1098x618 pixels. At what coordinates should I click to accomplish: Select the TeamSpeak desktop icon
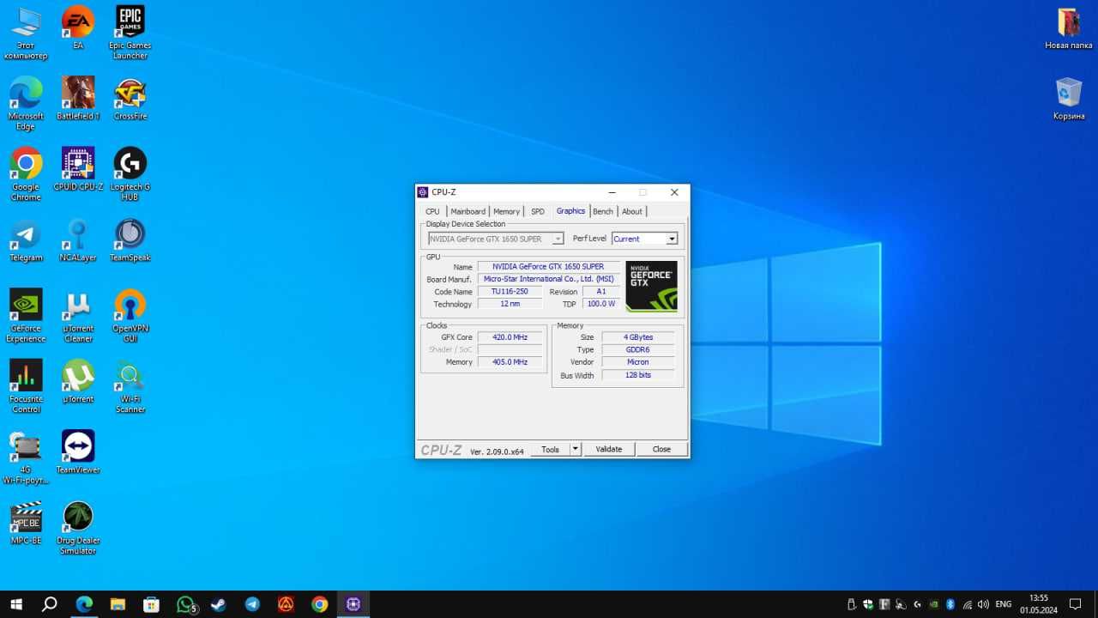pyautogui.click(x=130, y=240)
